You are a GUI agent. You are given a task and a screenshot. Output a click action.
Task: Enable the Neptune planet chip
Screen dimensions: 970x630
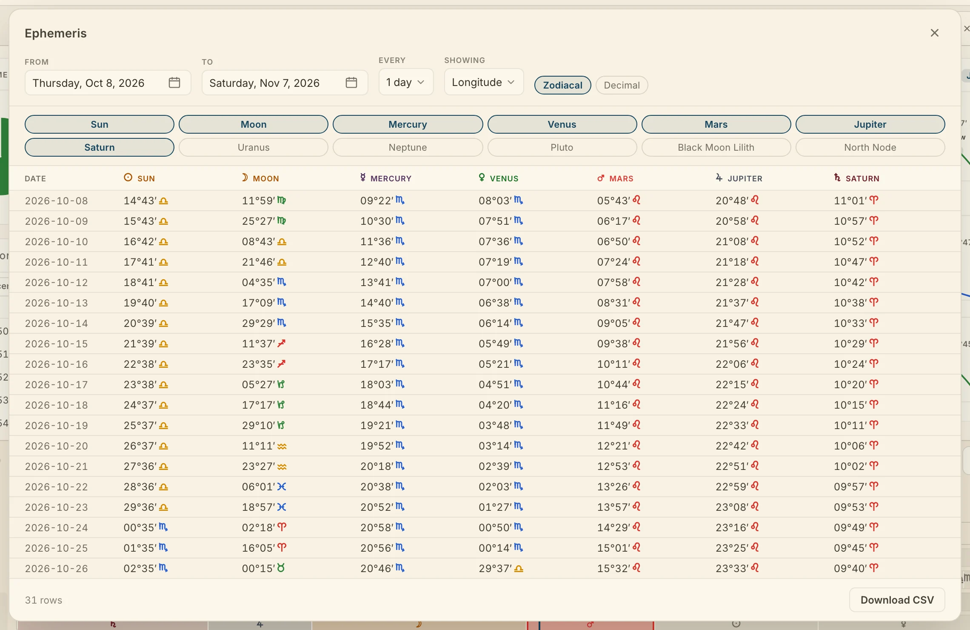click(408, 147)
